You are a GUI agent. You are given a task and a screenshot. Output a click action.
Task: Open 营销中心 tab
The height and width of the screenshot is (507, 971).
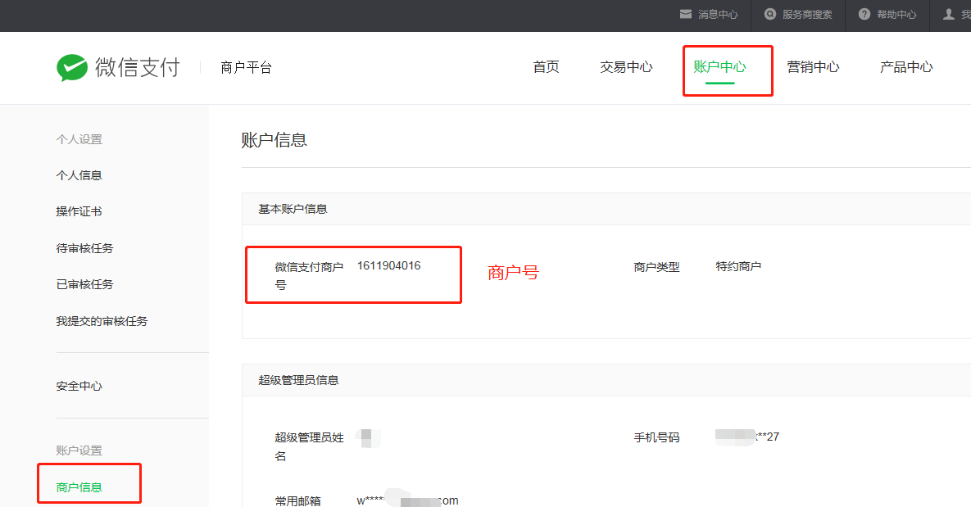coord(813,67)
